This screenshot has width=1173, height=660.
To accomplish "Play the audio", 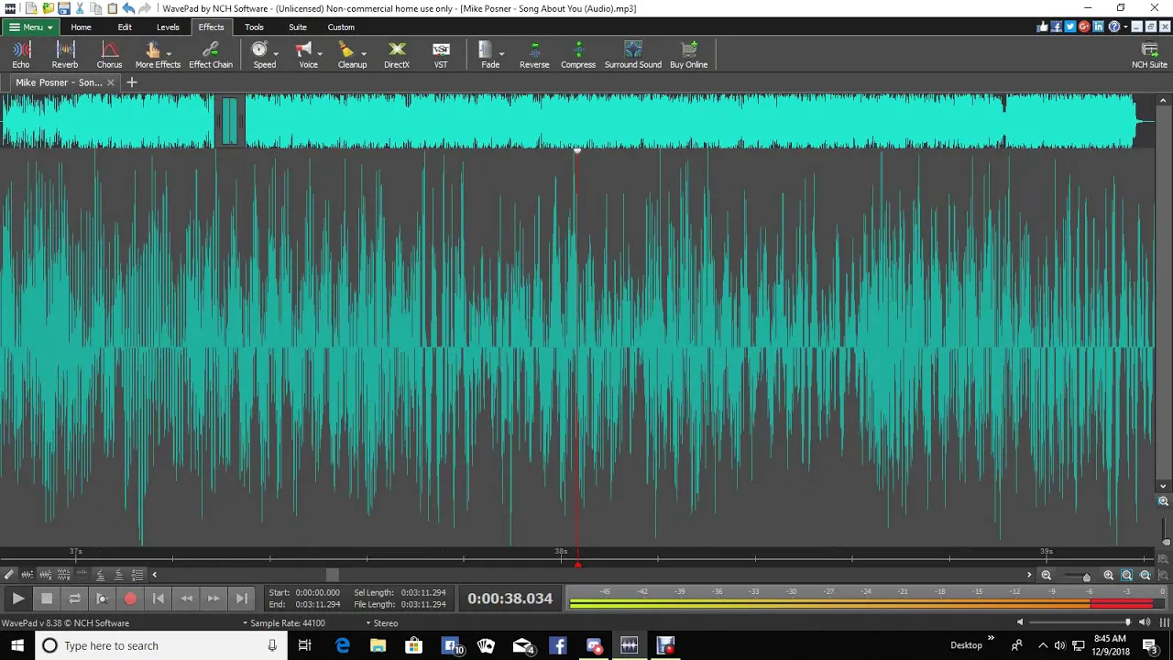I will [x=18, y=599].
